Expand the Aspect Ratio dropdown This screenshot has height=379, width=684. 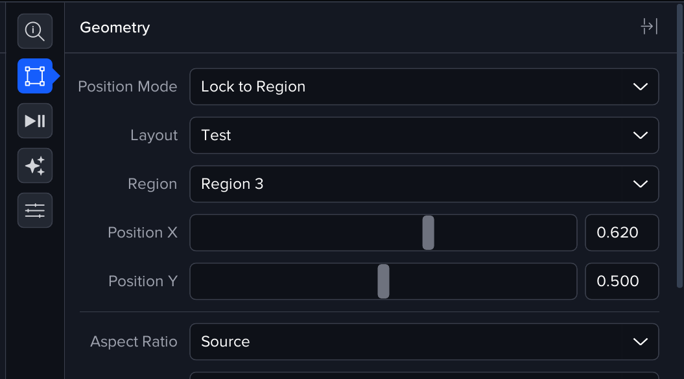coord(424,341)
